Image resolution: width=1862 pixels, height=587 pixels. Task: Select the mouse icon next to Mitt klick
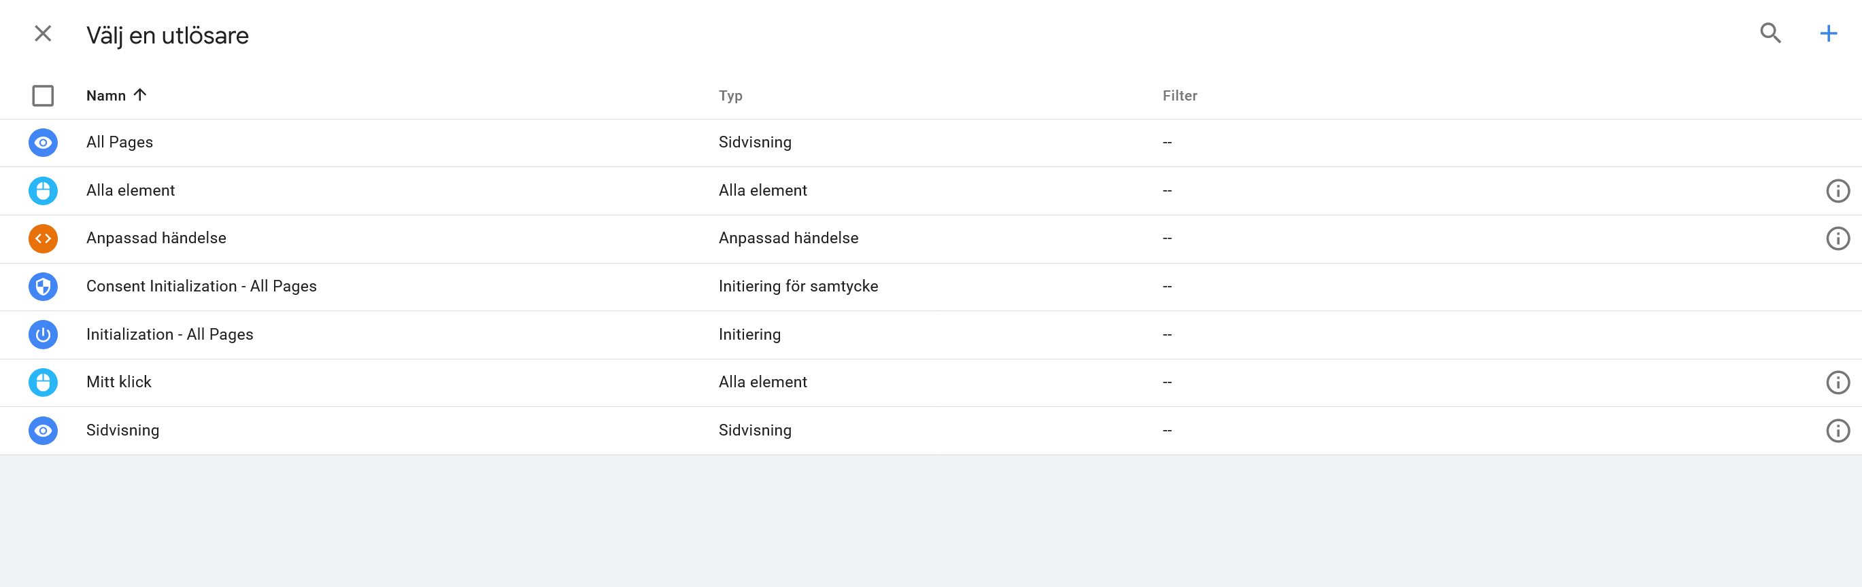coord(43,382)
